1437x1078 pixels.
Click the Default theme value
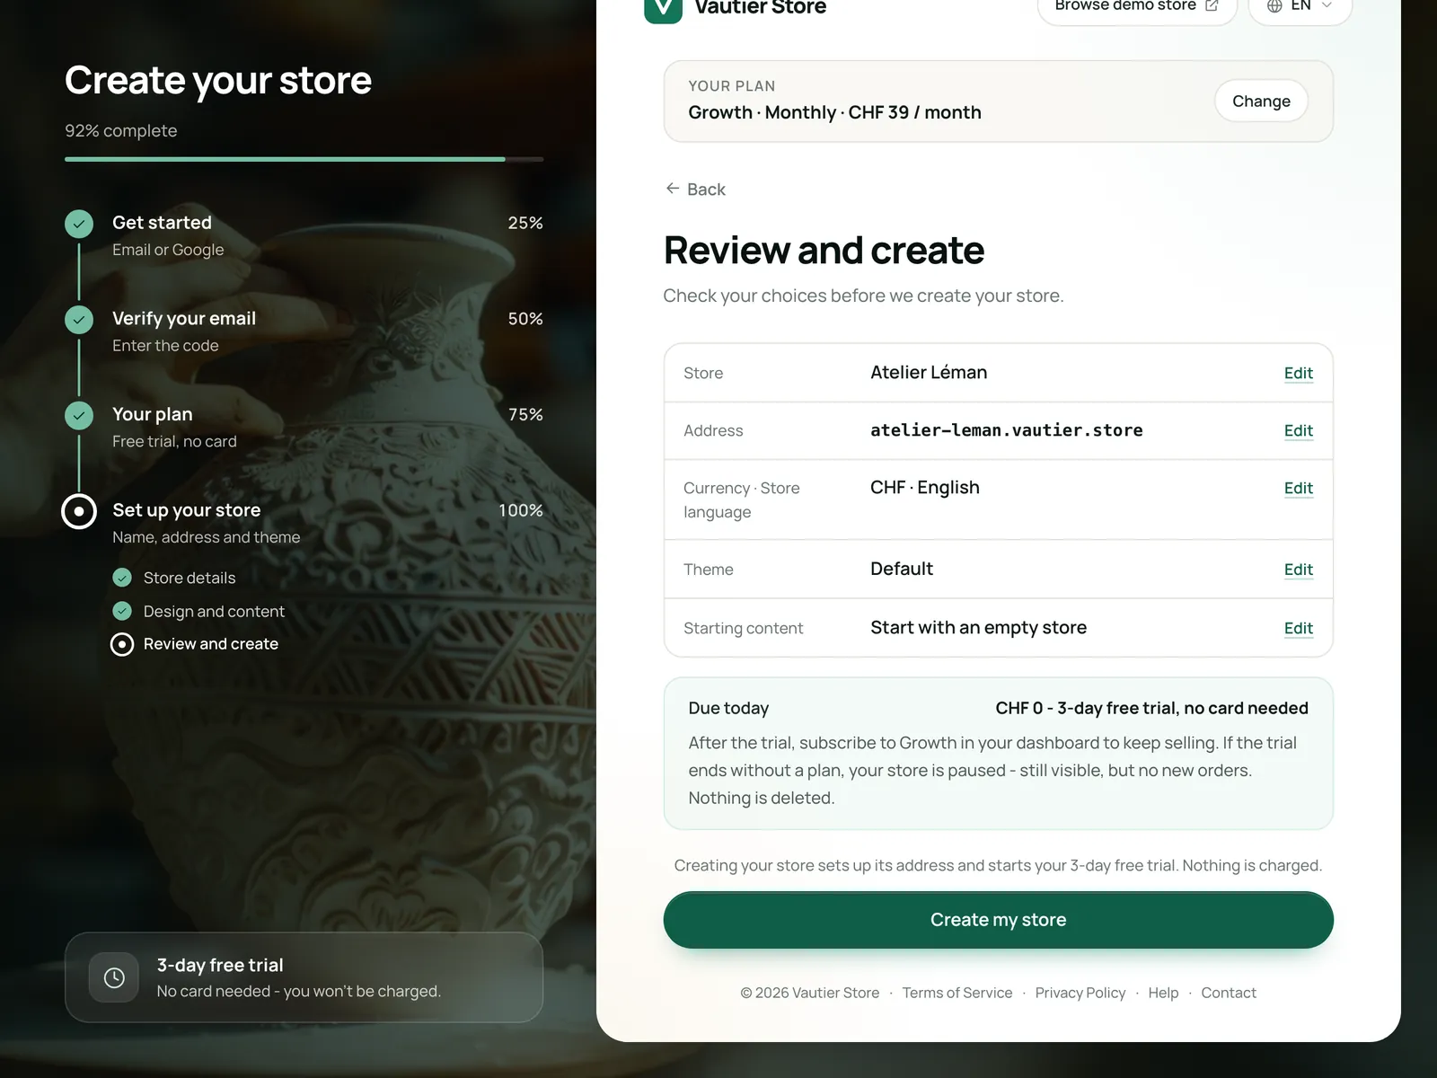tap(902, 569)
